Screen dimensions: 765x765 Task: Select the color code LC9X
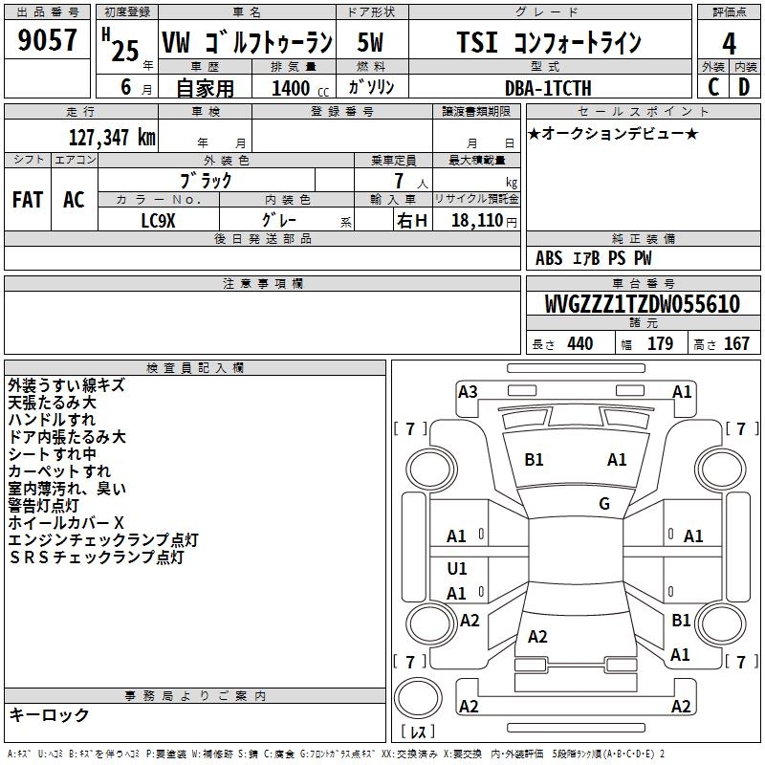[x=159, y=219]
